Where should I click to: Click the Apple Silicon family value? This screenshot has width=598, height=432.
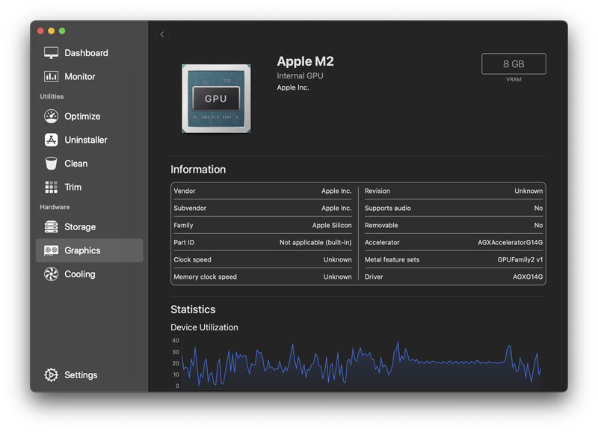coord(332,225)
